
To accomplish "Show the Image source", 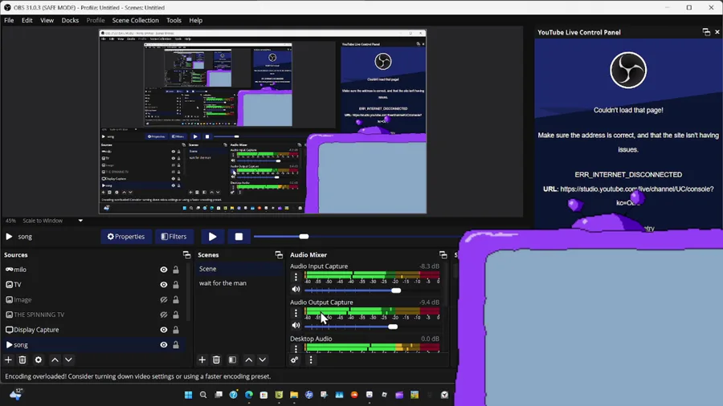I will tap(164, 299).
